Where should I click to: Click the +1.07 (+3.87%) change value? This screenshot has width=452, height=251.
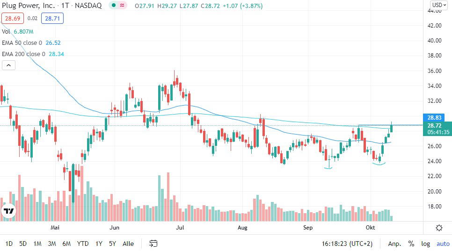click(x=243, y=6)
